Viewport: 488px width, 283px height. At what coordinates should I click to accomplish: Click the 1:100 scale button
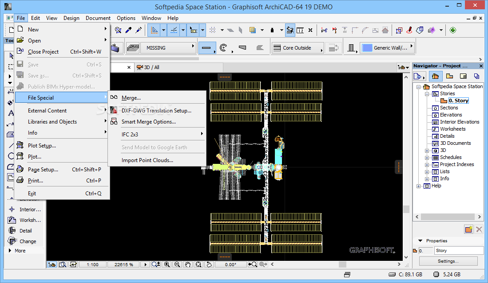(92, 264)
